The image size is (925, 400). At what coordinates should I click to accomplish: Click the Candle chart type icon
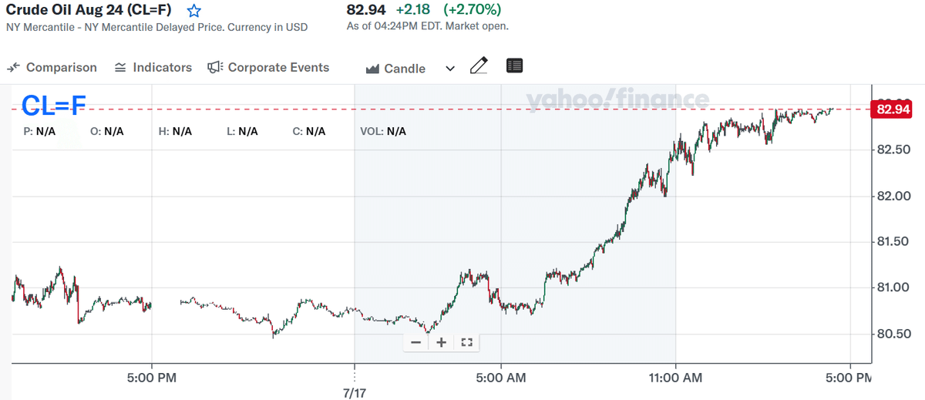[x=372, y=69]
